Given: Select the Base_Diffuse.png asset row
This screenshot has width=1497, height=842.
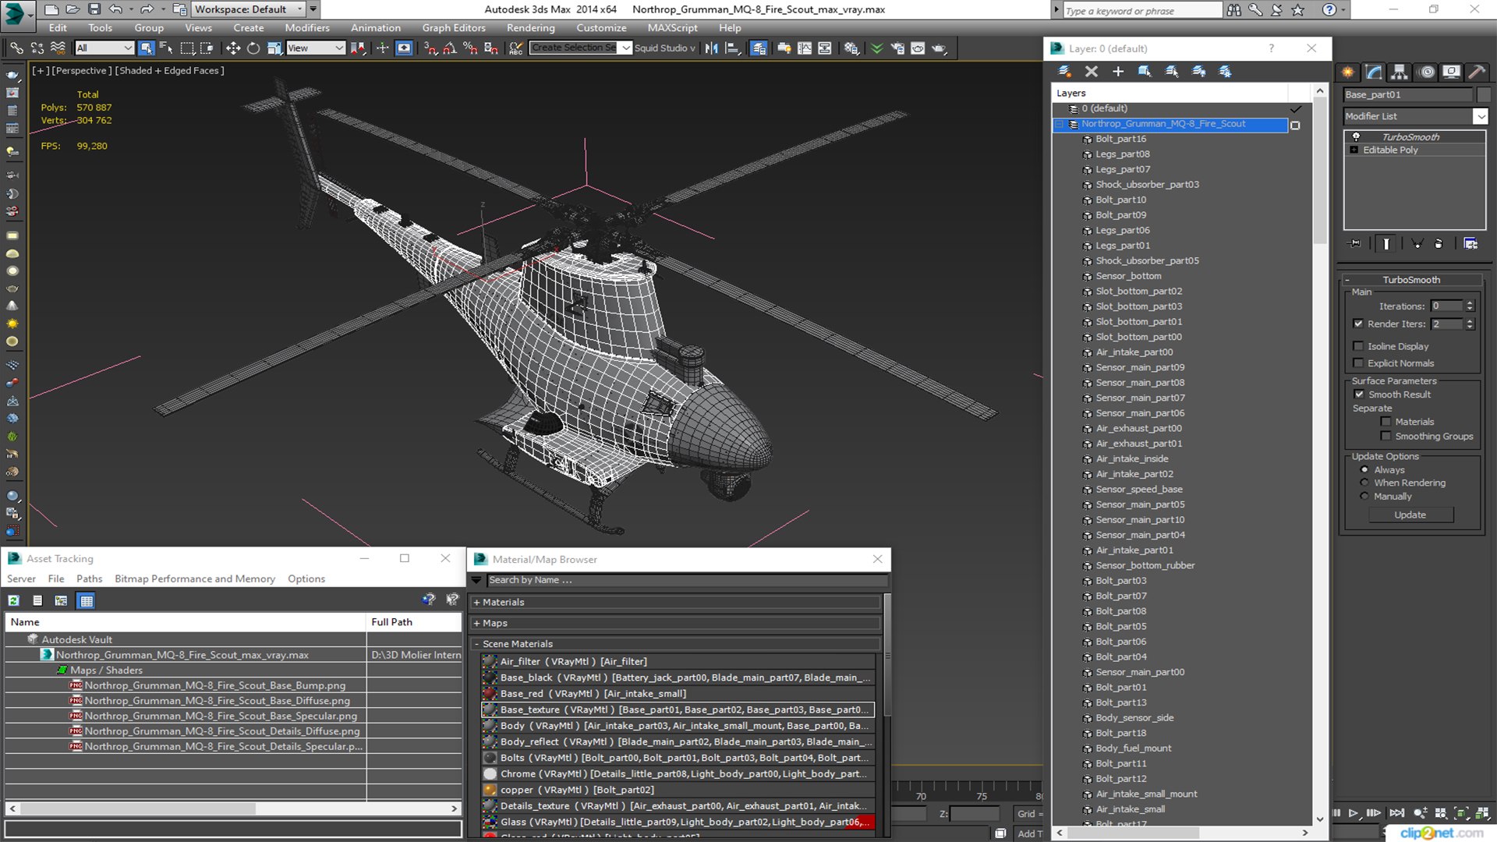Looking at the screenshot, I should pos(186,701).
